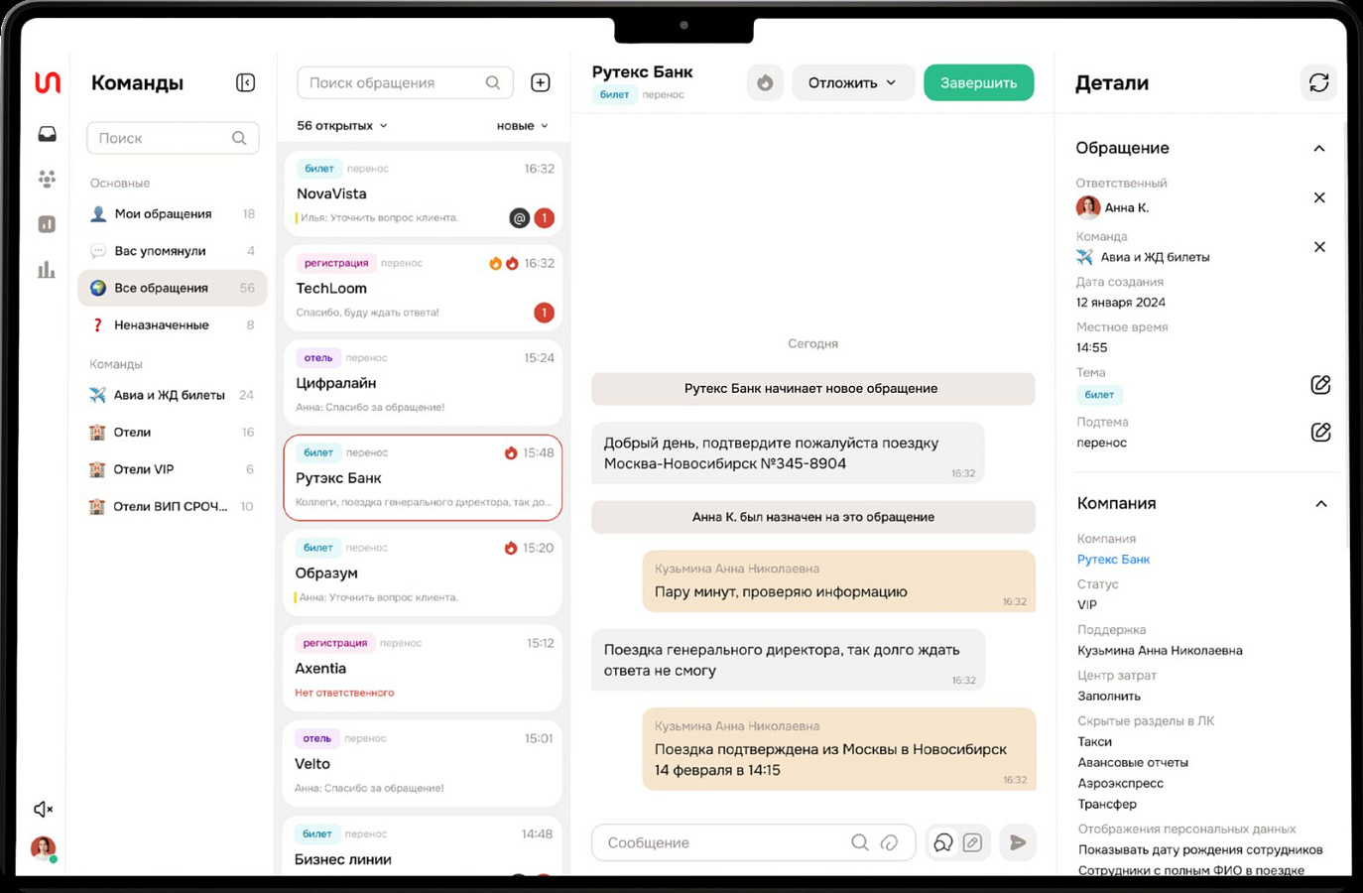1363x893 pixels.
Task: Select Мои обращения
Action: [173, 214]
